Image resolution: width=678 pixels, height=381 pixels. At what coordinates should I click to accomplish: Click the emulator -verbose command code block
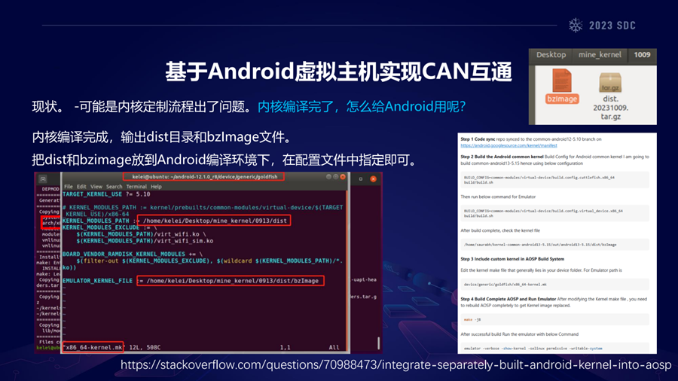coord(554,348)
